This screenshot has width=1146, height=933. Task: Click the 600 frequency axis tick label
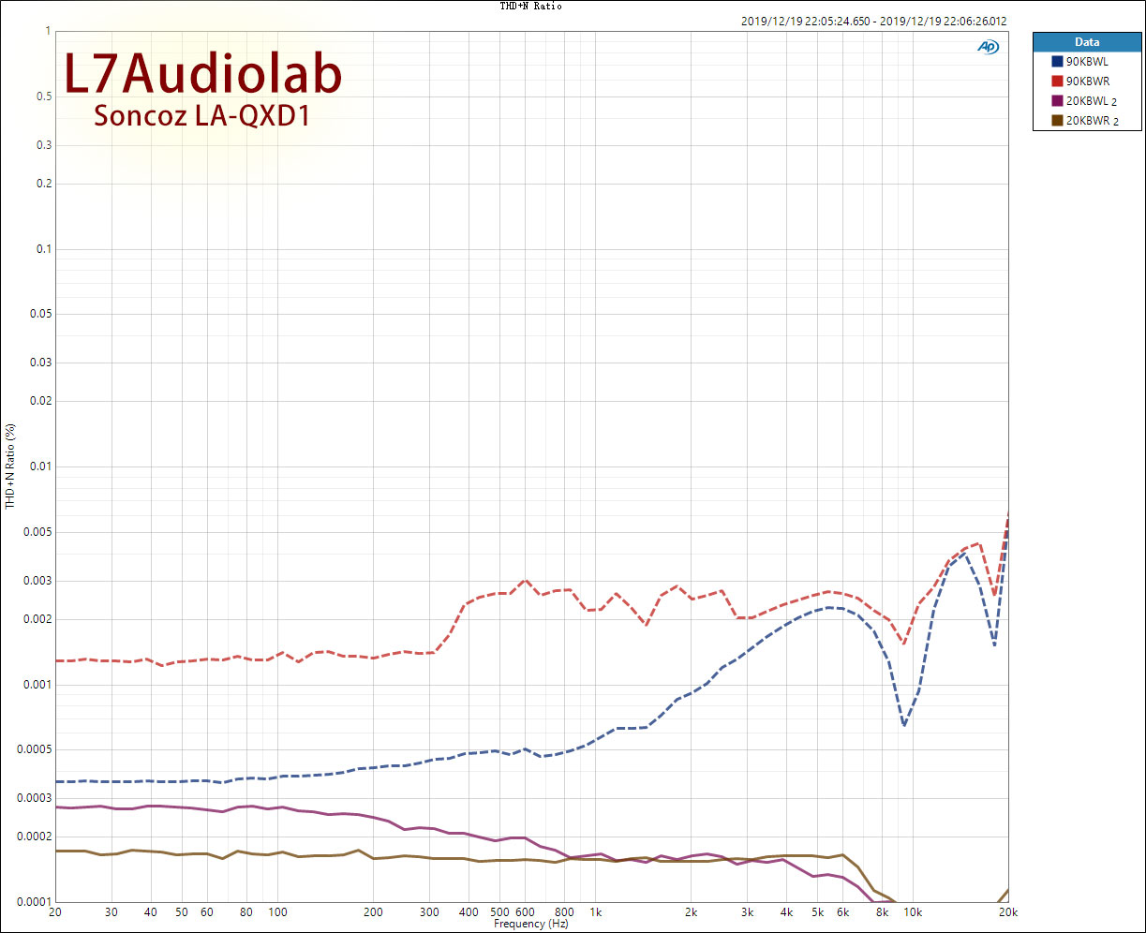(525, 912)
